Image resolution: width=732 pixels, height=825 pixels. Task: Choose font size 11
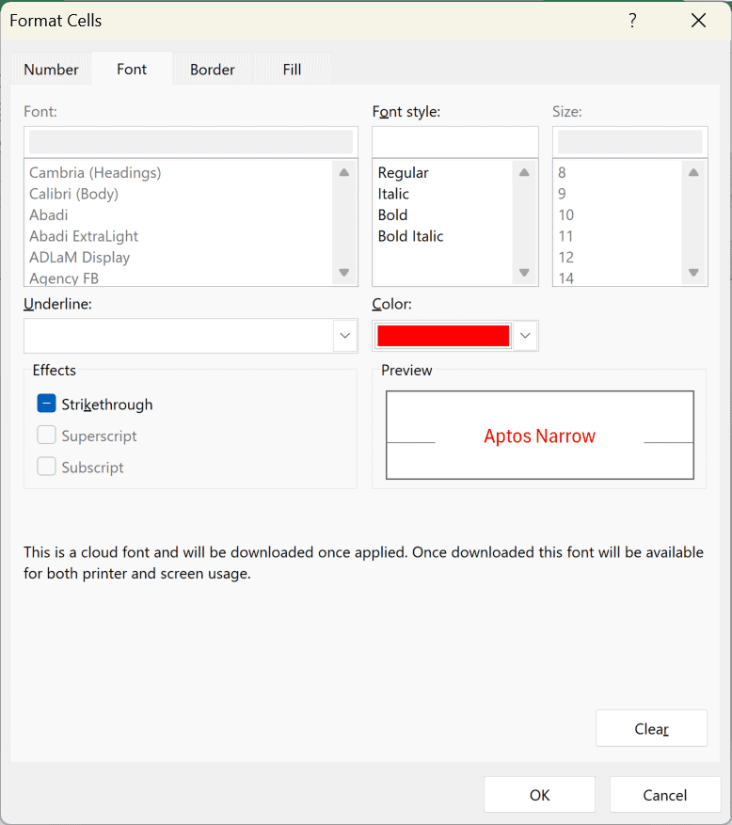tap(565, 236)
